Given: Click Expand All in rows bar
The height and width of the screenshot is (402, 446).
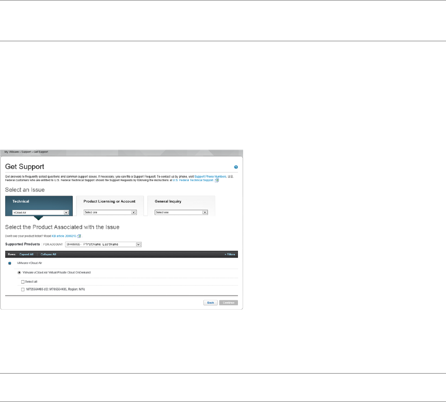Looking at the screenshot, I should pyautogui.click(x=26, y=254).
